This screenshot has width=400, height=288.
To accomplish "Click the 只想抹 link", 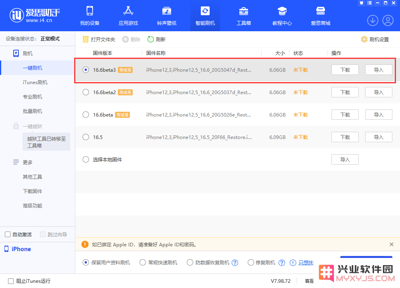I will click(x=306, y=263).
